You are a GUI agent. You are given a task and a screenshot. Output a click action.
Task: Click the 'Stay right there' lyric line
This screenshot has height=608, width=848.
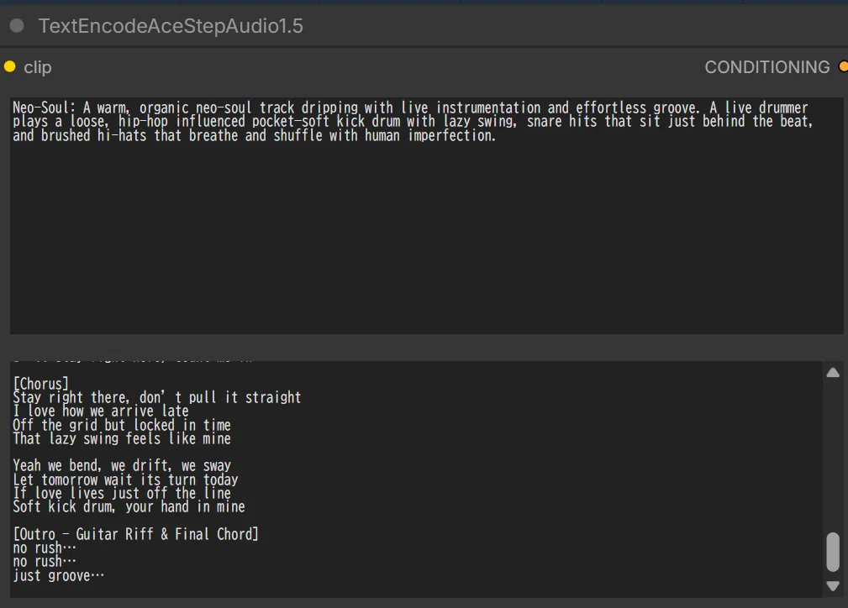pyautogui.click(x=157, y=397)
